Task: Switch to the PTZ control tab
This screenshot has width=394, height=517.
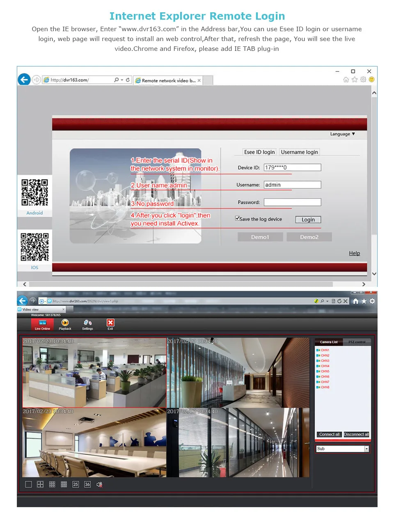Action: [x=357, y=342]
